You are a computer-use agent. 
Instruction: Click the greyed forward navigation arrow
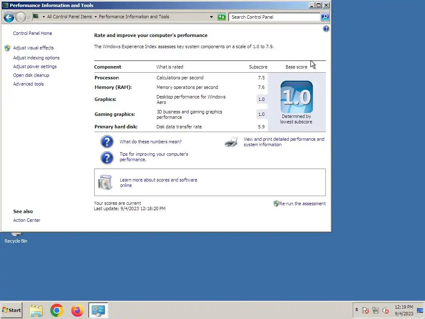[x=20, y=17]
